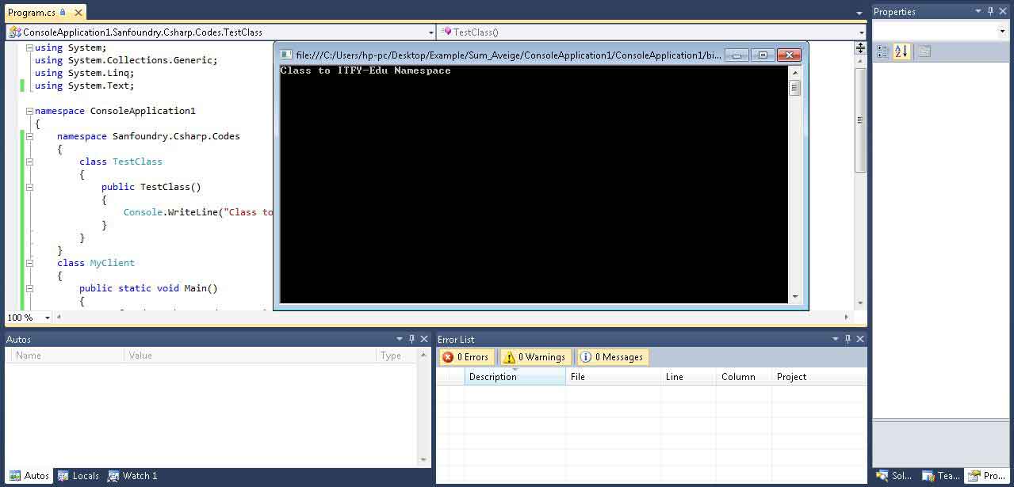Open the Property Pages icon in Properties
The width and height of the screenshot is (1014, 487).
(x=924, y=51)
